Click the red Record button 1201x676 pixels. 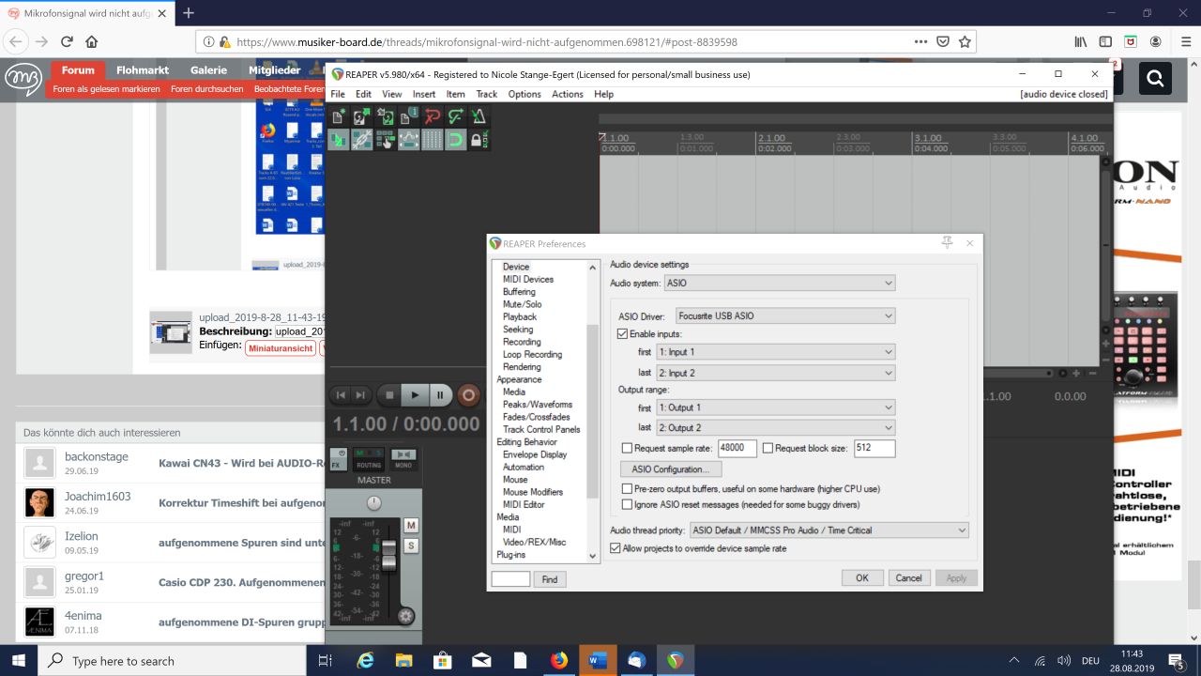(468, 395)
